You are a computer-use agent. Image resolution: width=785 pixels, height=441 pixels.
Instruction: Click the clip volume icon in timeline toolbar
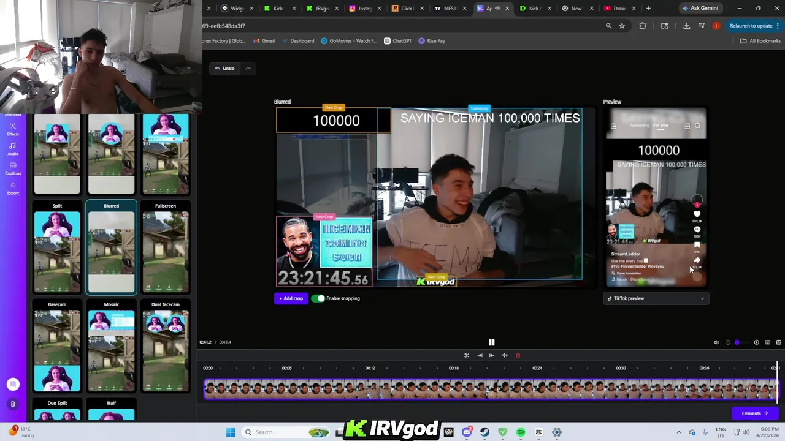click(x=505, y=355)
